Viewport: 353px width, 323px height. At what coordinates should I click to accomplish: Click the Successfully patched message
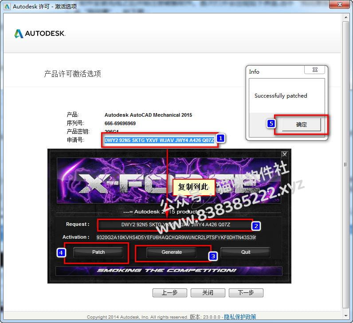coord(281,96)
